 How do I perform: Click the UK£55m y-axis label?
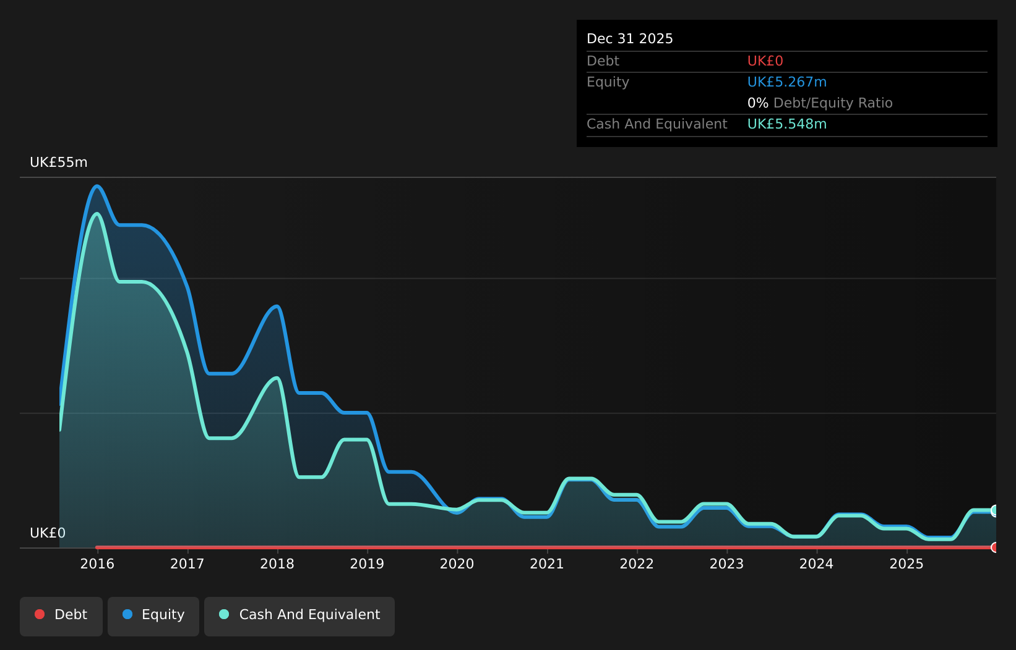59,162
